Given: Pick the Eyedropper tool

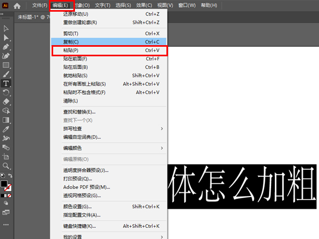Looking at the screenshot, I should point(6,129).
